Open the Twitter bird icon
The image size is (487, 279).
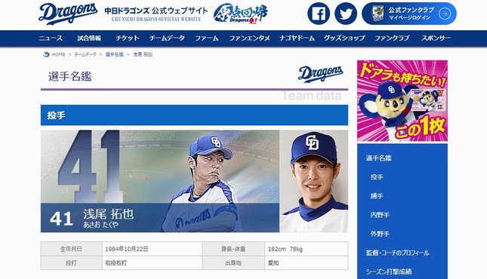(346, 14)
